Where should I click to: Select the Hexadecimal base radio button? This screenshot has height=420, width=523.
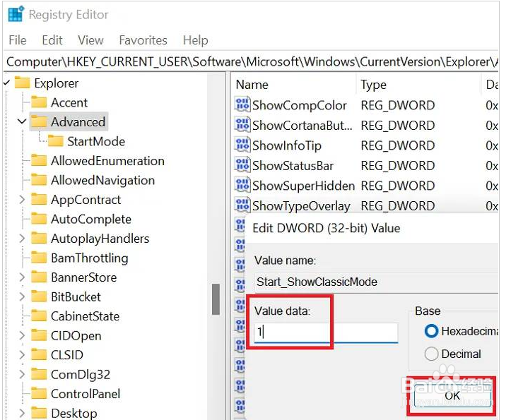coord(431,331)
